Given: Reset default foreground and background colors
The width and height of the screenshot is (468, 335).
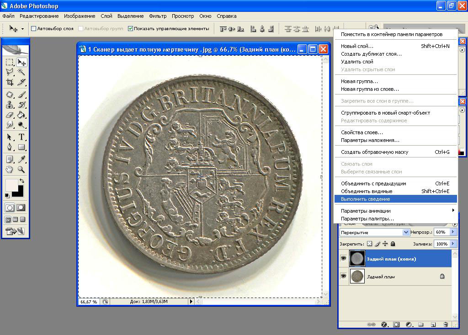Looking at the screenshot, I should click(7, 196).
